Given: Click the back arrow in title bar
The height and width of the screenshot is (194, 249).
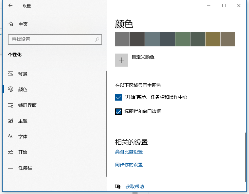Looking at the screenshot, I should (x=10, y=6).
